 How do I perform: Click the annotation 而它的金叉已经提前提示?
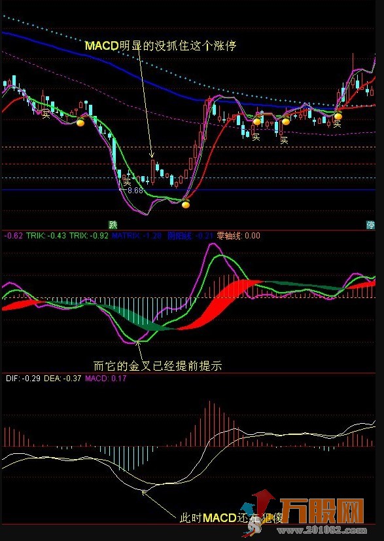158,365
